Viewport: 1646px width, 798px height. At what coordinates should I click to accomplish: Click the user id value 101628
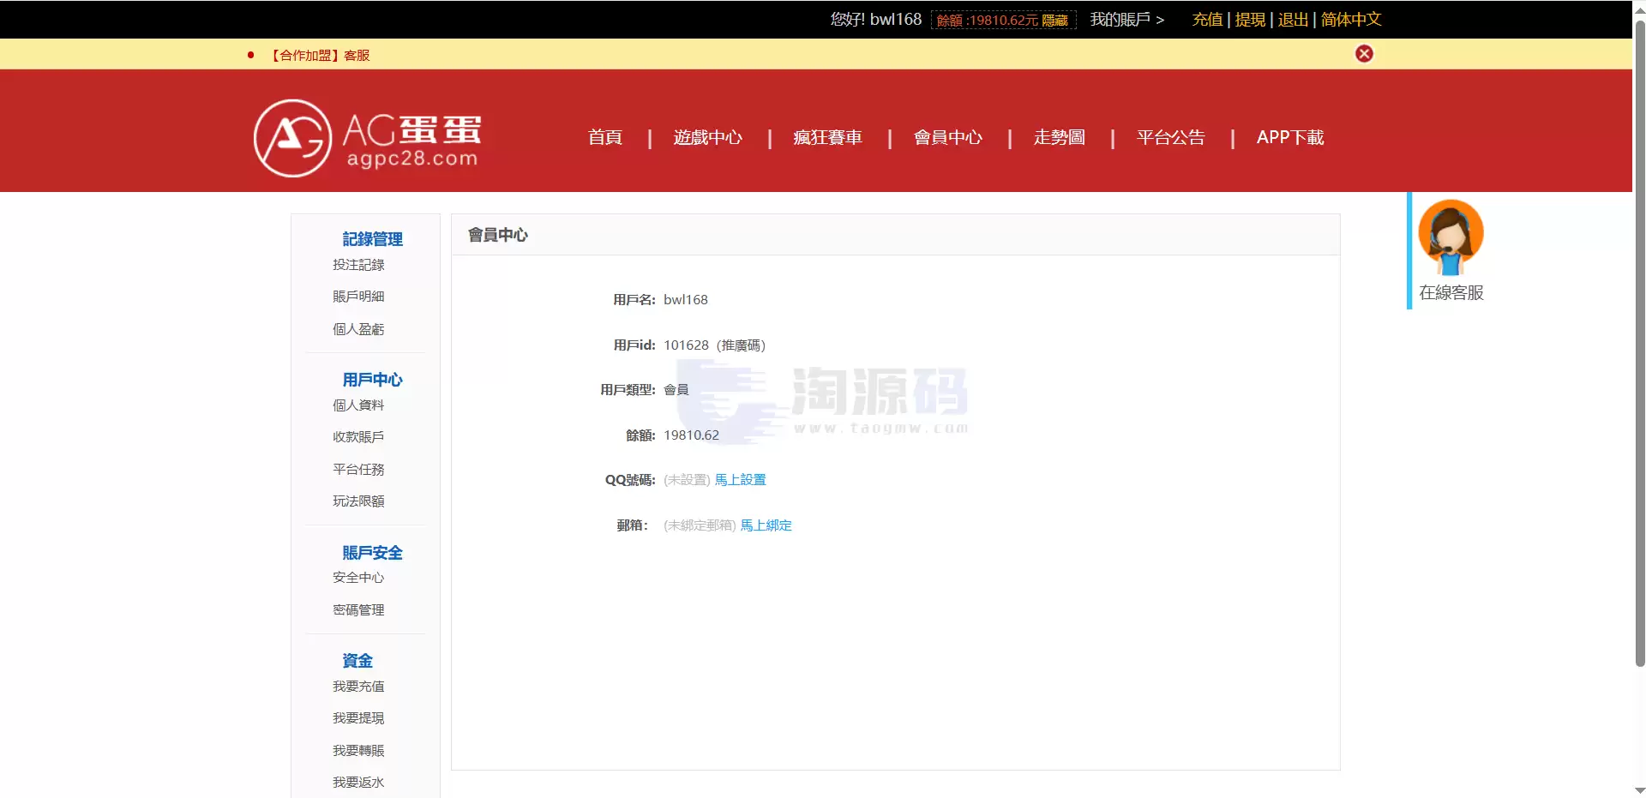pyautogui.click(x=686, y=345)
